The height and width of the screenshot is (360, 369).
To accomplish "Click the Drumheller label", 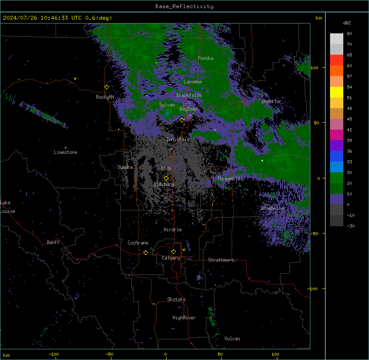I will point(273,208).
